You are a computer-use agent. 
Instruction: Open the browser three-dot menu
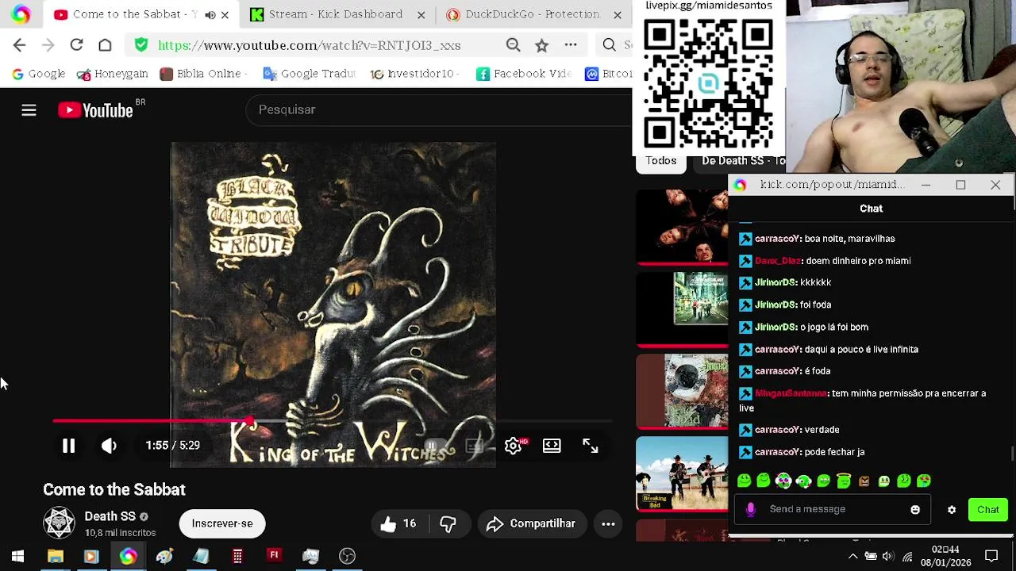(x=570, y=45)
